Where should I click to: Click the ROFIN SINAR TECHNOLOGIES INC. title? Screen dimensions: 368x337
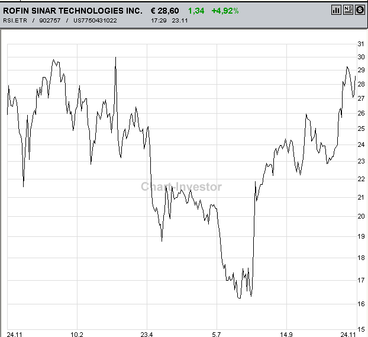pos(73,11)
